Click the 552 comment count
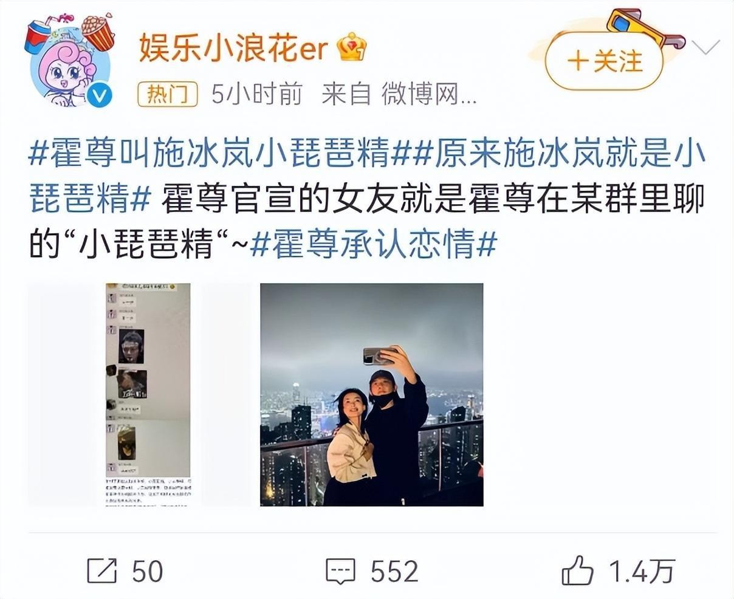 395,572
